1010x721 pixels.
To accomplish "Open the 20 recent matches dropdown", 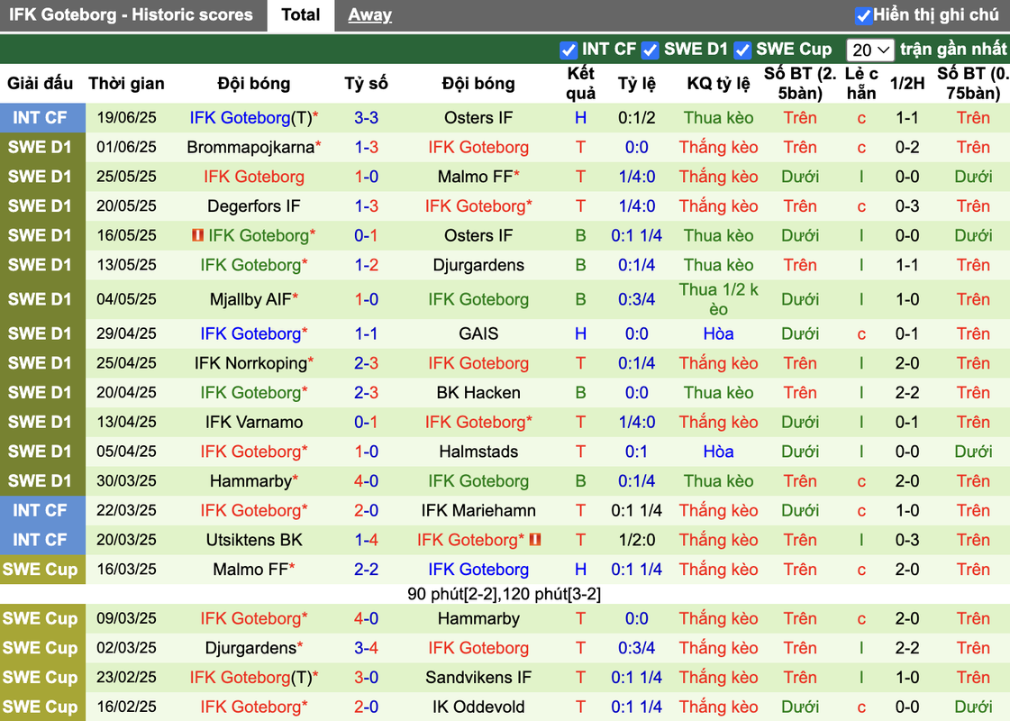I will (870, 50).
